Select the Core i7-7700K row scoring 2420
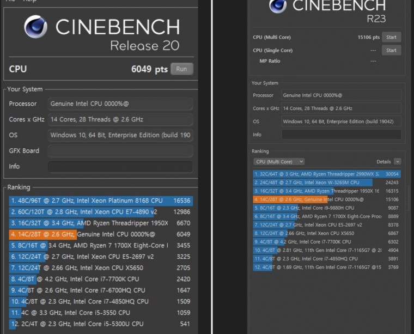This screenshot has height=334, width=414. [x=101, y=279]
